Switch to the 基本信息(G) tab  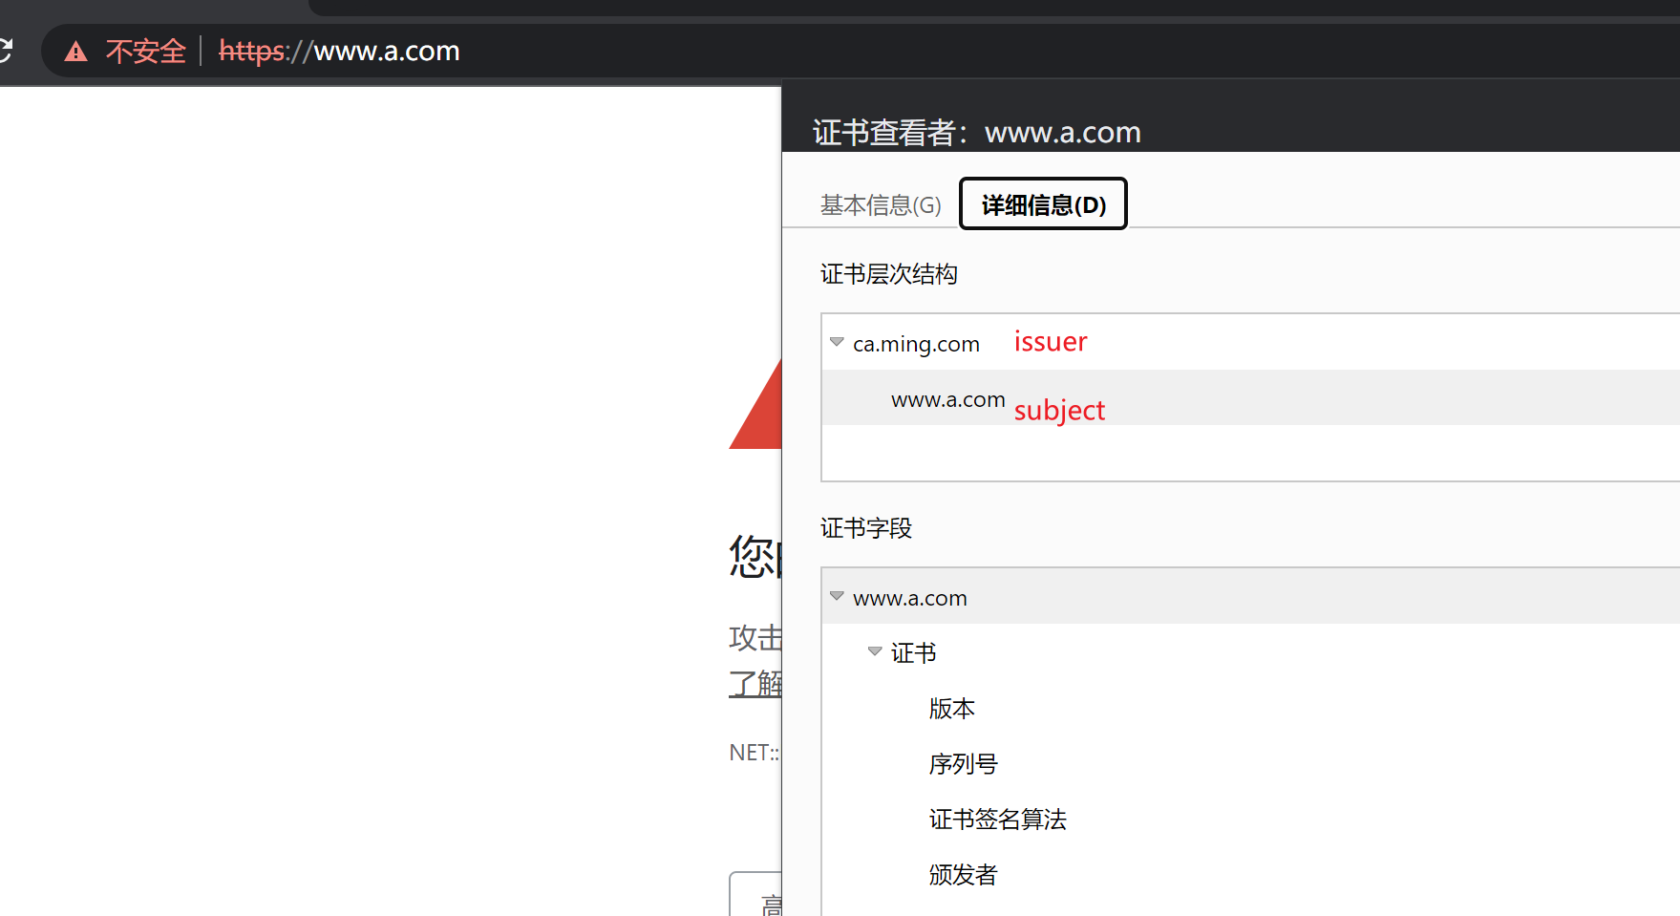point(880,205)
